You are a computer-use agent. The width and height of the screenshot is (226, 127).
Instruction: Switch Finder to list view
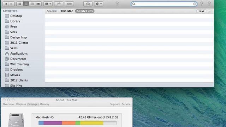coord(26,4)
